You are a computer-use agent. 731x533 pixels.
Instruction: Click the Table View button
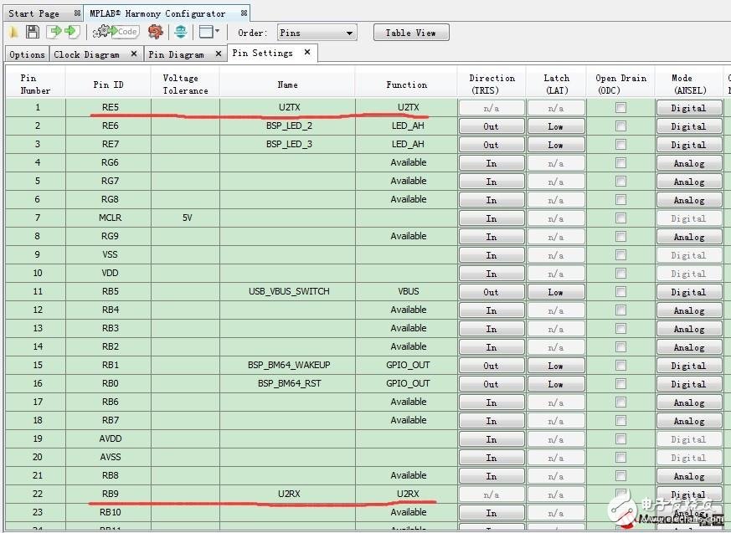410,33
